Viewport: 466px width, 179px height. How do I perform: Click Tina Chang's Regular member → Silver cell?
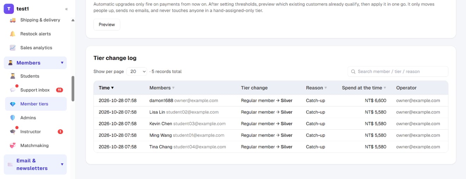pos(267,147)
